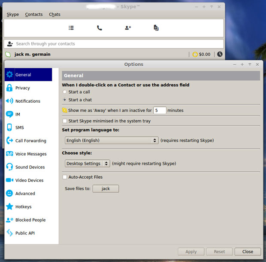Select the Start a call option
The width and height of the screenshot is (266, 262).
tap(64, 92)
